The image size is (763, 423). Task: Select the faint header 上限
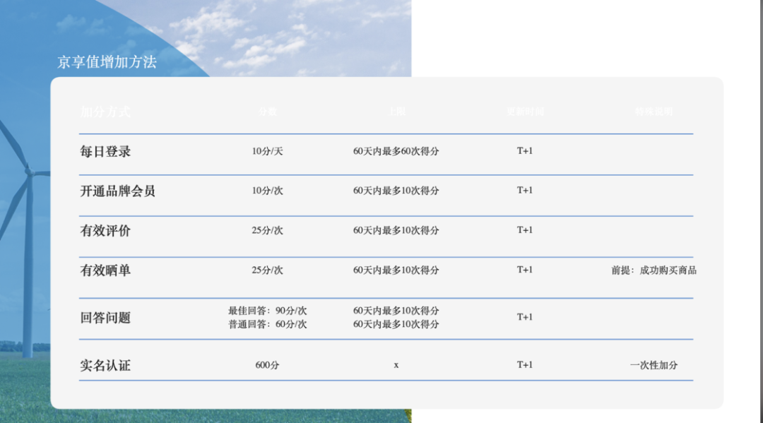point(396,112)
